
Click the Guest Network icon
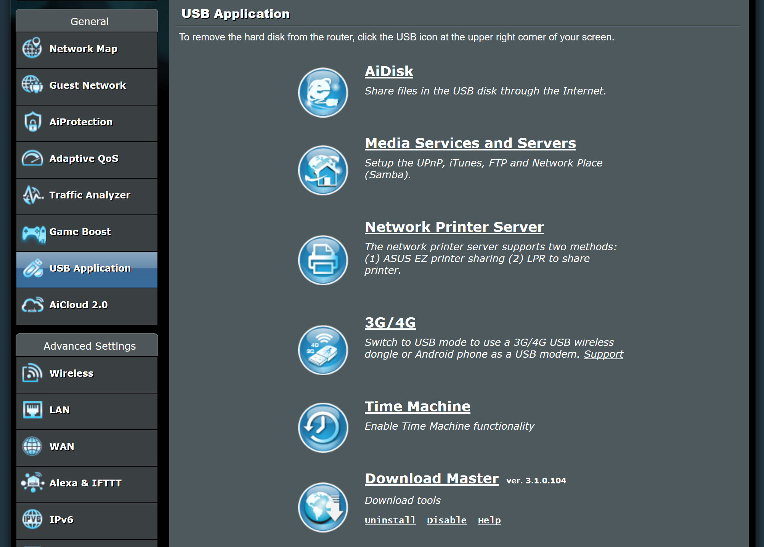pos(32,85)
